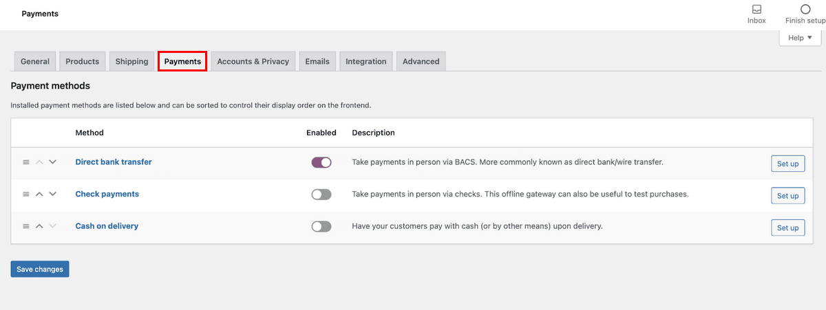Move Check payments down with arrow
This screenshot has height=310, width=826.
52,195
